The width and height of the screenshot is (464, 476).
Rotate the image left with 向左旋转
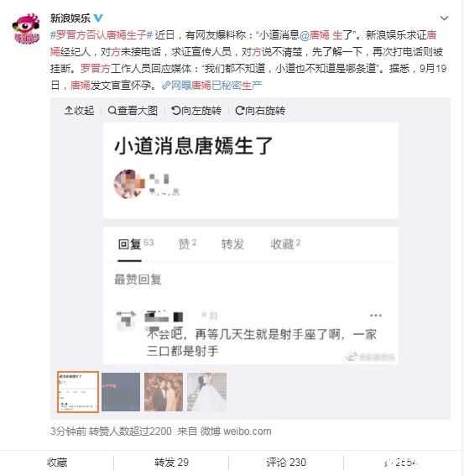click(196, 111)
